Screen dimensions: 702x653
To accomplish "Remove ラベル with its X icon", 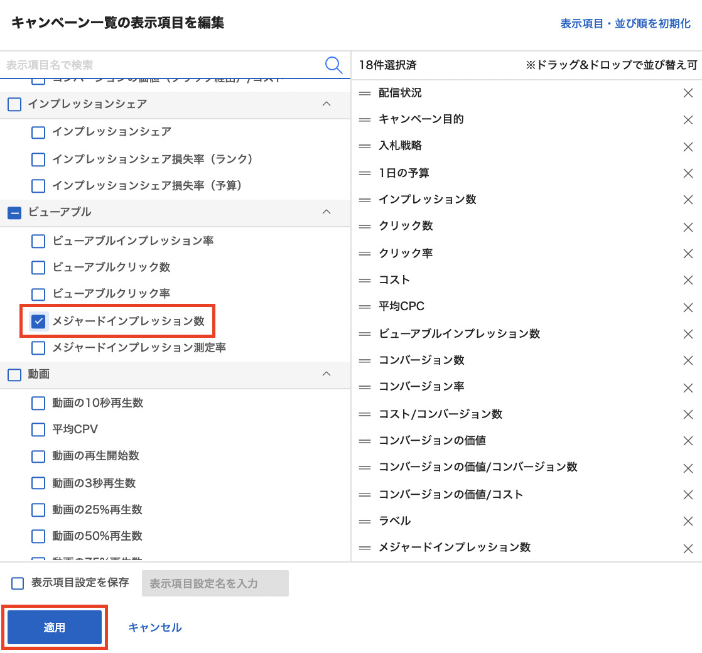I will coord(688,521).
